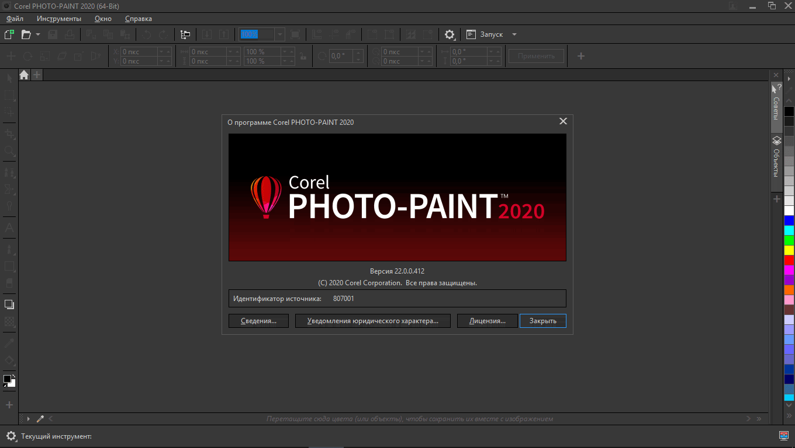Click Уведомления юридического характера... button

point(373,321)
